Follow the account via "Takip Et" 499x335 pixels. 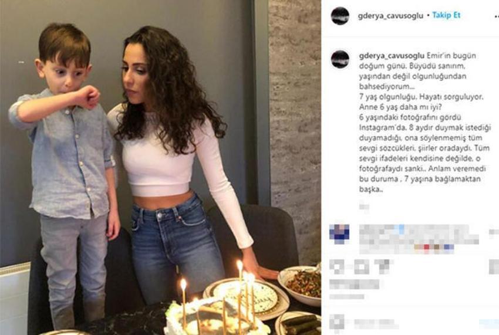[446, 15]
